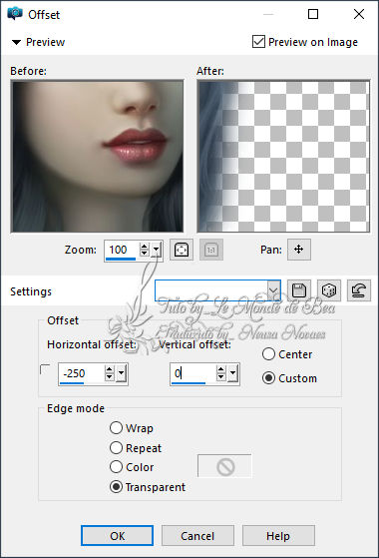Click the OK button
Screen dimensions: 379x558
pos(118,536)
